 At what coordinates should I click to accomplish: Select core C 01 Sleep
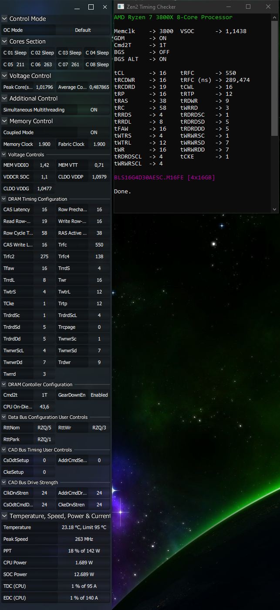(x=15, y=53)
